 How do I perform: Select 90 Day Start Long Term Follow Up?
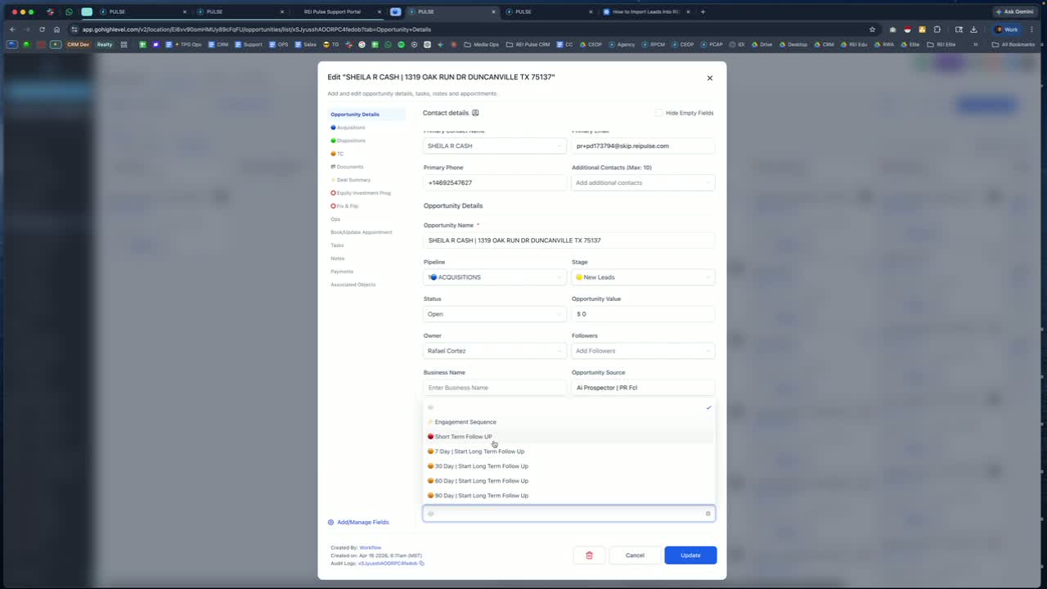click(569, 496)
